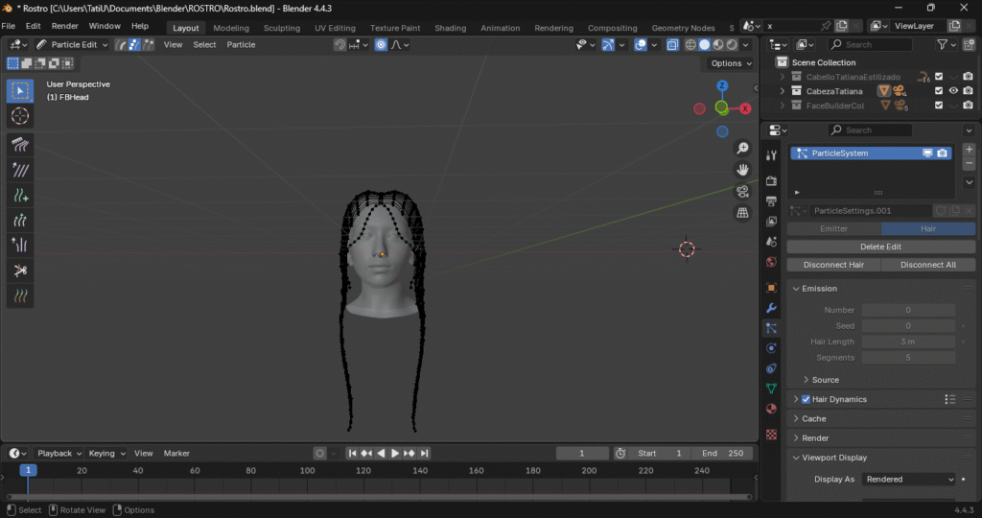Expand the Cache panel
Viewport: 982px width, 518px height.
pos(813,418)
